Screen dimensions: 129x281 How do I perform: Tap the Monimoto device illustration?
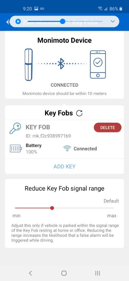tap(28, 64)
